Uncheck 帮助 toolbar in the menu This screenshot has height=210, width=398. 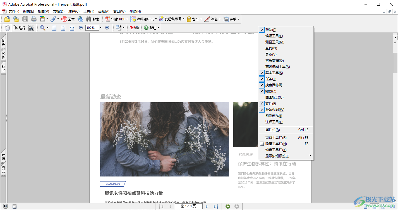pos(286,30)
